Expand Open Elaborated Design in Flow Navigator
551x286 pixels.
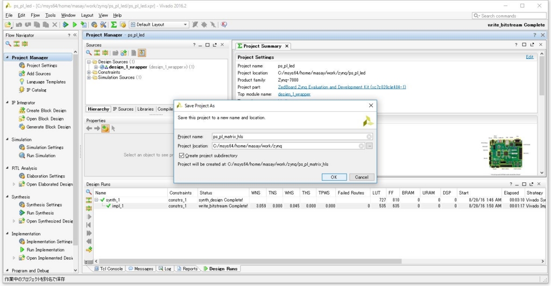click(x=14, y=184)
